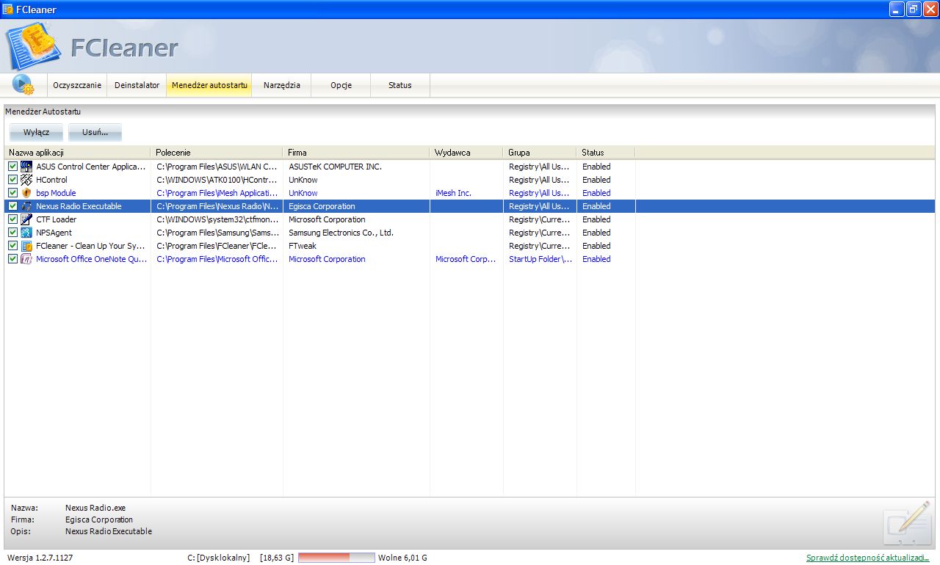This screenshot has height=565, width=940.
Task: Open the Narzędzia tab
Action: point(282,85)
